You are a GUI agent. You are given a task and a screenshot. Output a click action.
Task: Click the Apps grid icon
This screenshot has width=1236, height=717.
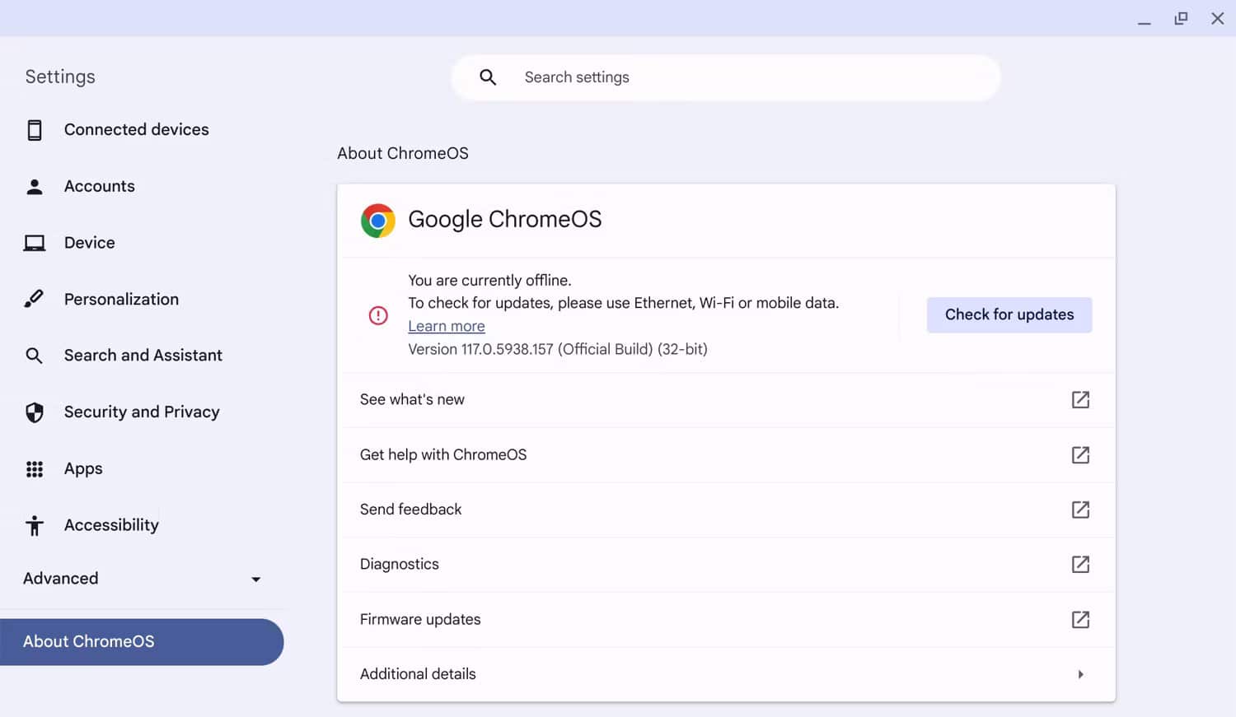pyautogui.click(x=35, y=469)
